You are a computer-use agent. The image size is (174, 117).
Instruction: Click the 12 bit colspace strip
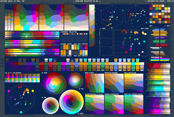(x=22, y=79)
